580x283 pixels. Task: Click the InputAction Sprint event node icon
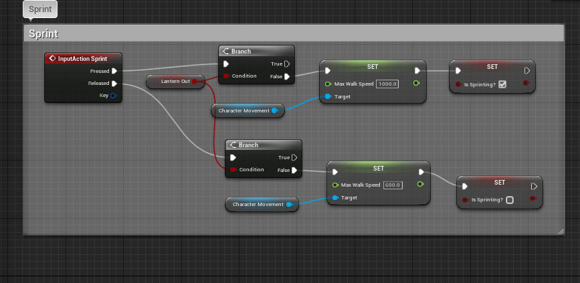(52, 59)
